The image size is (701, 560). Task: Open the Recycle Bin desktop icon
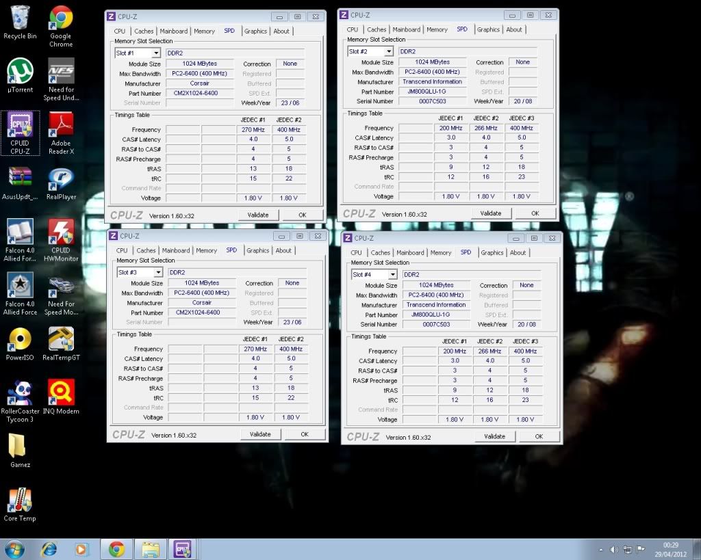click(20, 23)
